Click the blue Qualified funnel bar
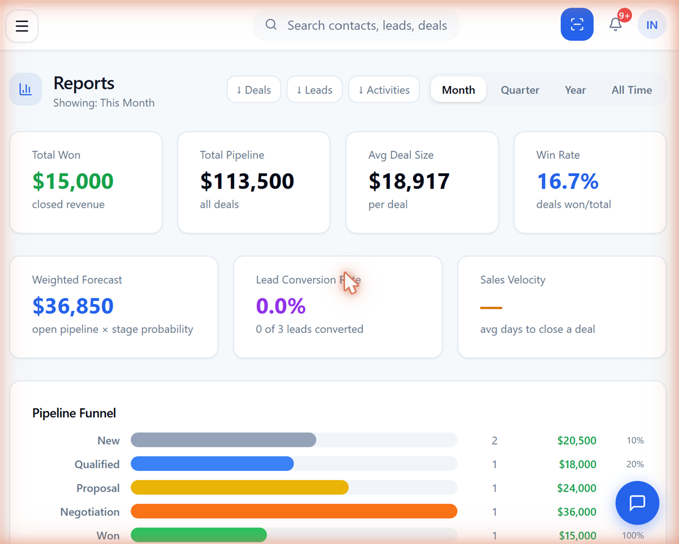Viewport: 679px width, 544px height. pyautogui.click(x=212, y=464)
